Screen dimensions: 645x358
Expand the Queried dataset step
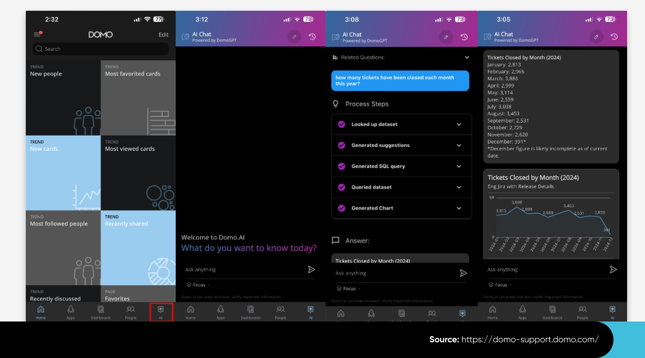click(x=459, y=187)
